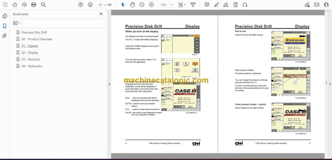Activate the hand pan tool

pyautogui.click(x=132, y=5)
